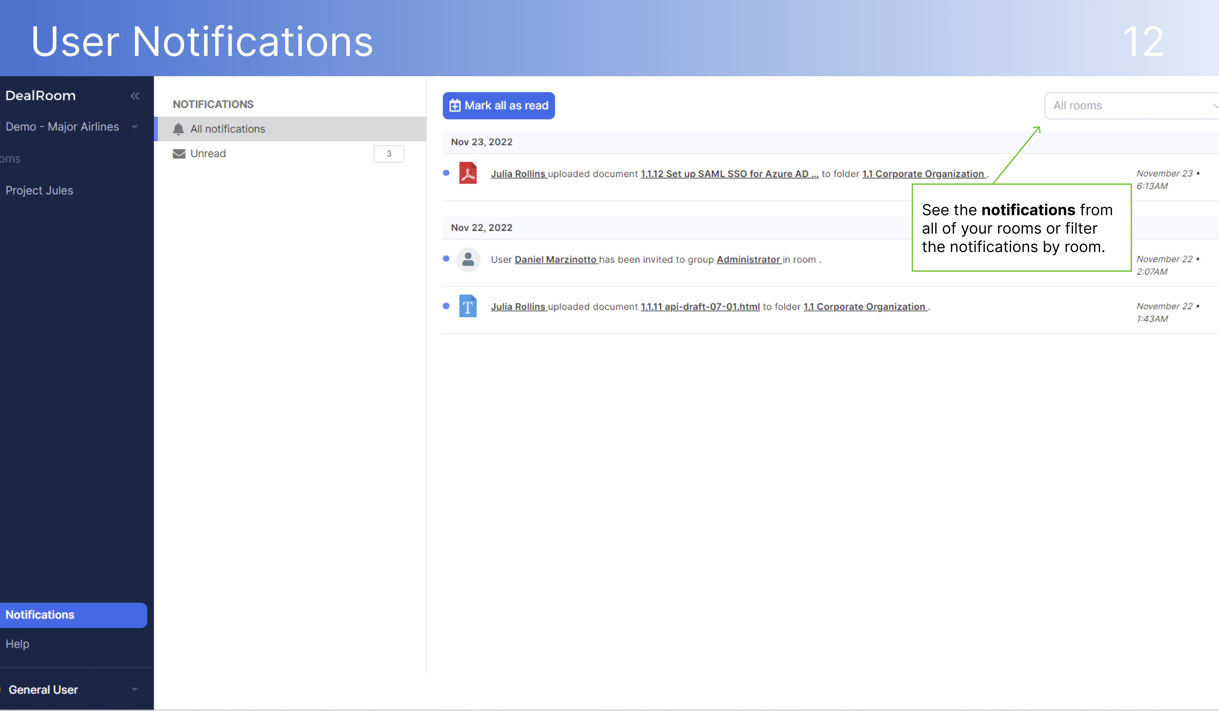Toggle read status of the Daniel Marzinotto notification
The width and height of the screenshot is (1219, 711).
445,258
